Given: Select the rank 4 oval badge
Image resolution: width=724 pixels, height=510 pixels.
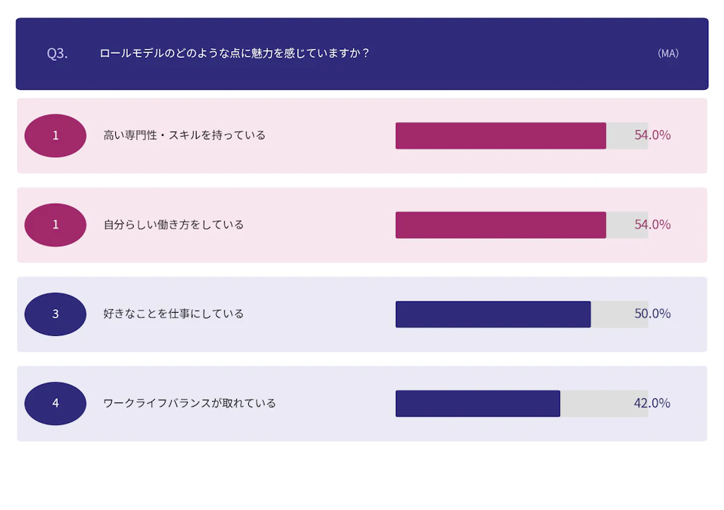Looking at the screenshot, I should coord(55,403).
